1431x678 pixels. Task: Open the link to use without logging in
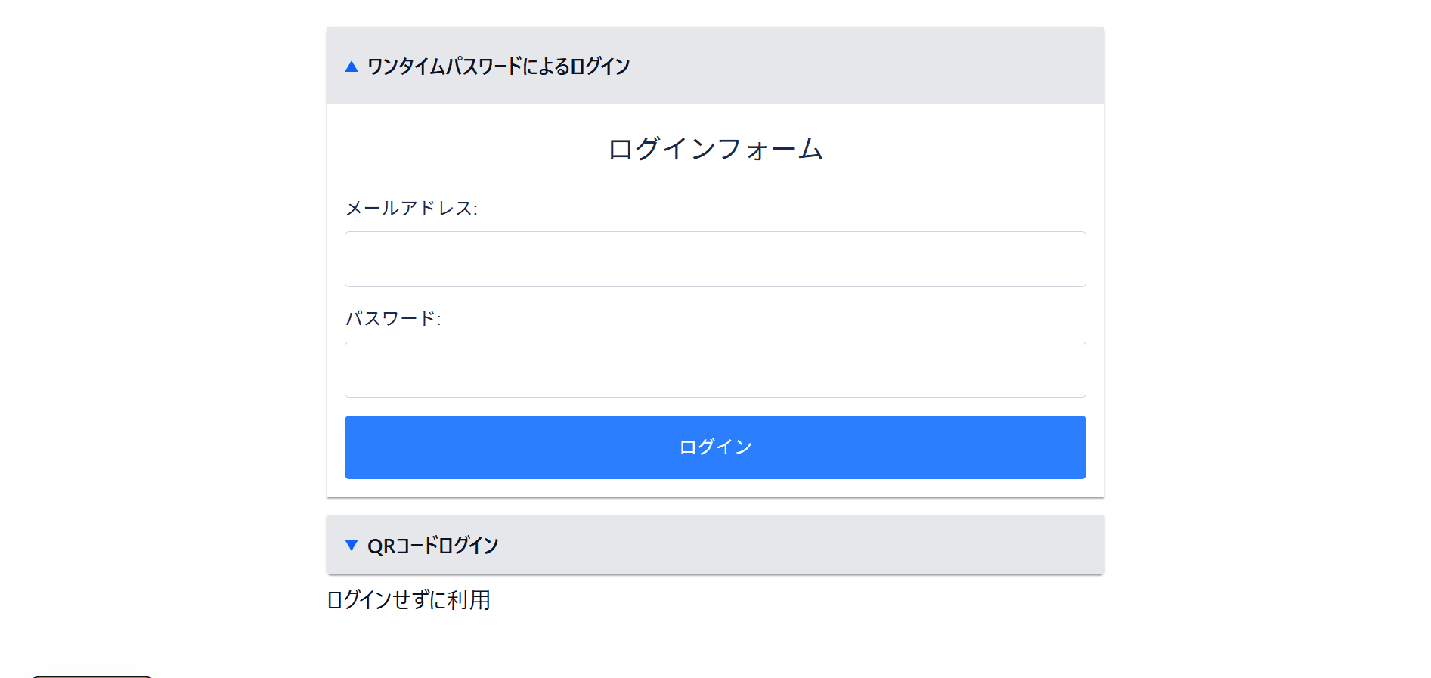408,601
